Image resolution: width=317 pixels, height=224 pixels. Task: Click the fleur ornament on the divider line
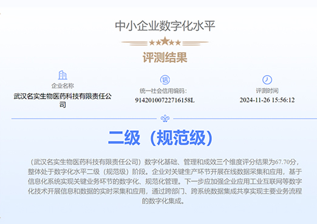coord(165,119)
